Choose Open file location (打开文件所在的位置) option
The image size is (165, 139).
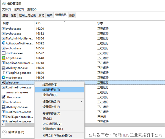point(59,136)
